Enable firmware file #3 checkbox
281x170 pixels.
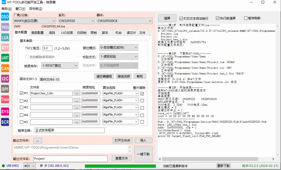tap(21, 107)
